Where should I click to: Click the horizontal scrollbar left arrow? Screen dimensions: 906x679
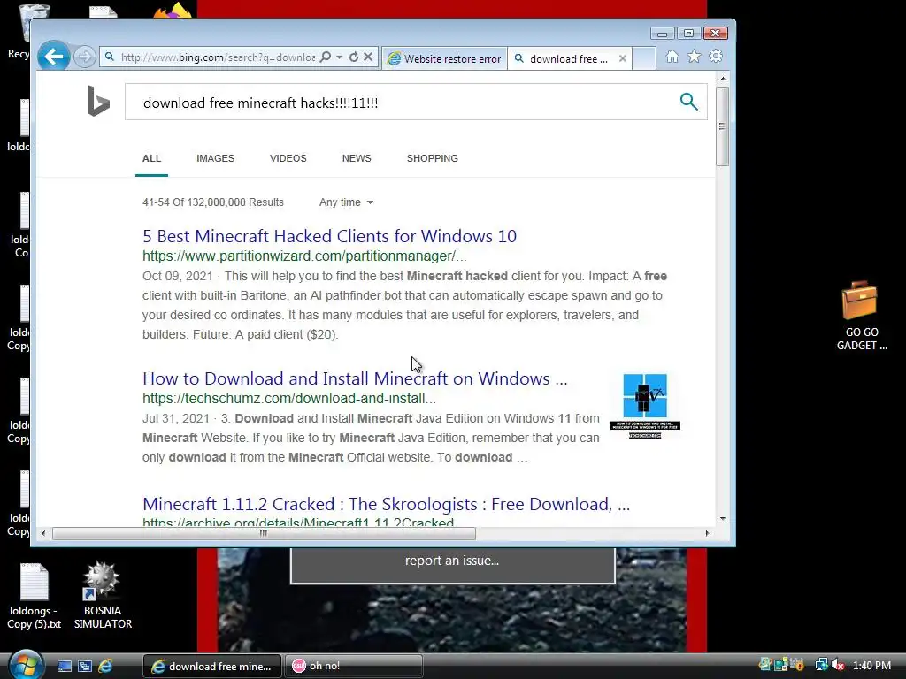point(43,533)
